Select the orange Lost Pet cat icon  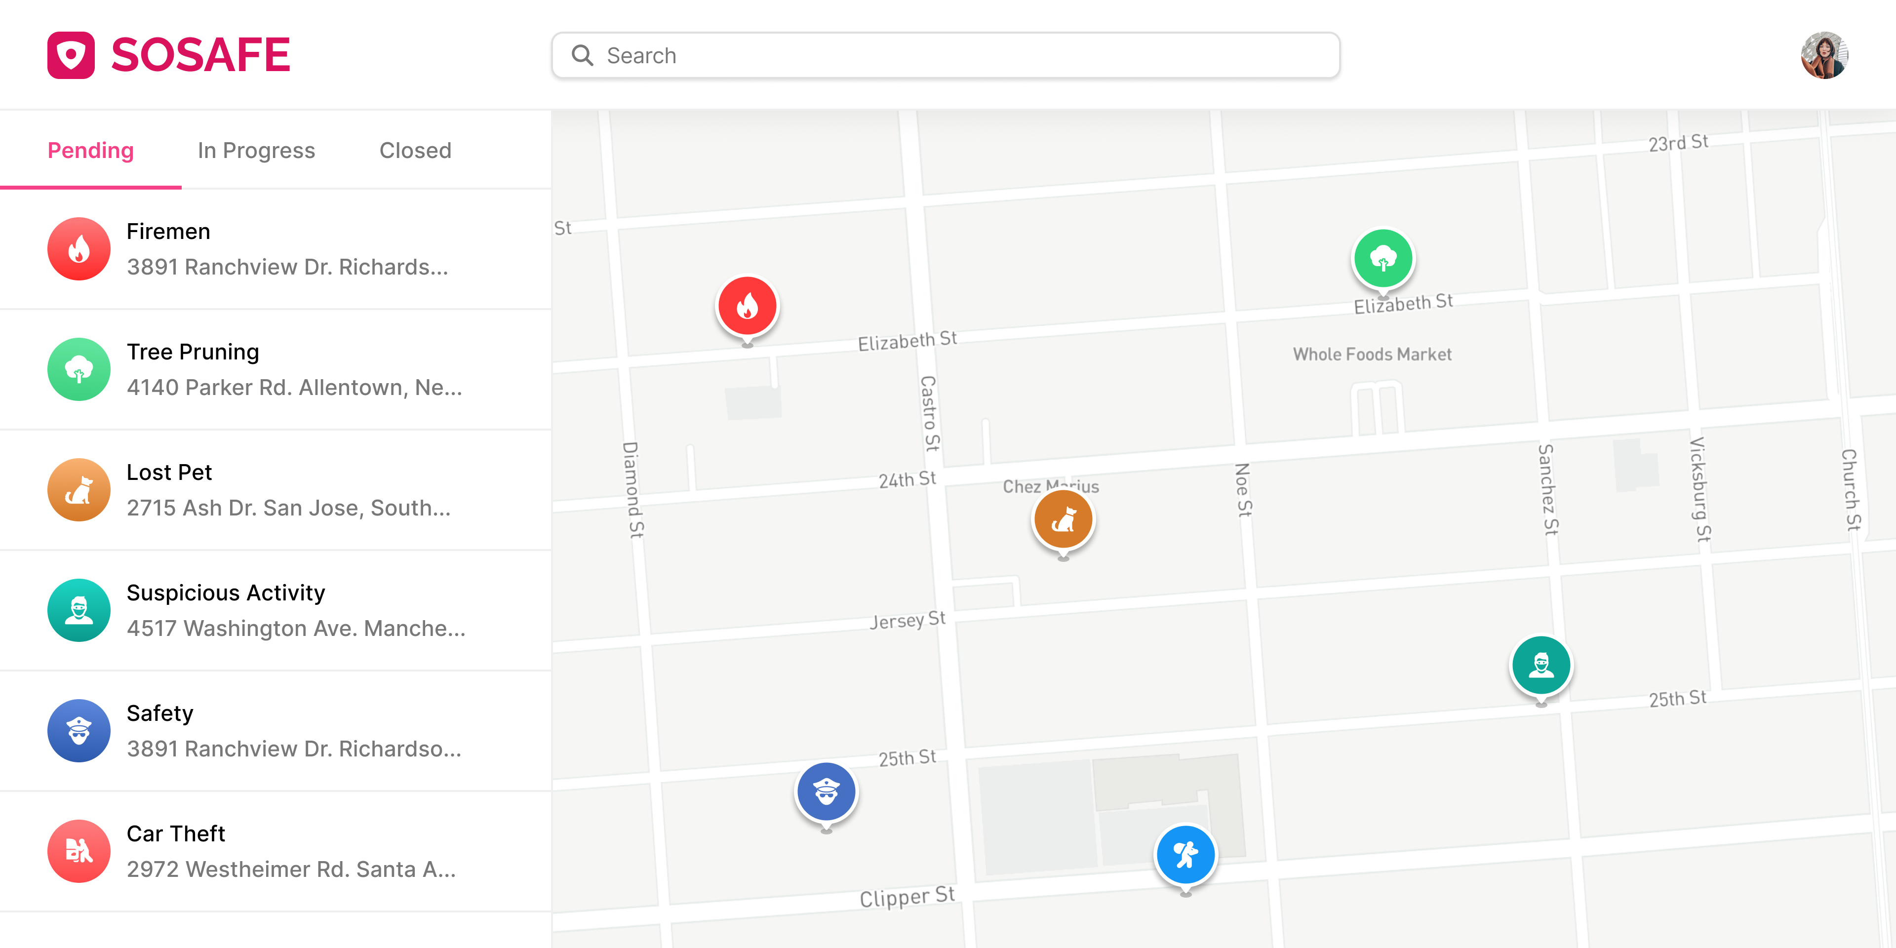[78, 489]
